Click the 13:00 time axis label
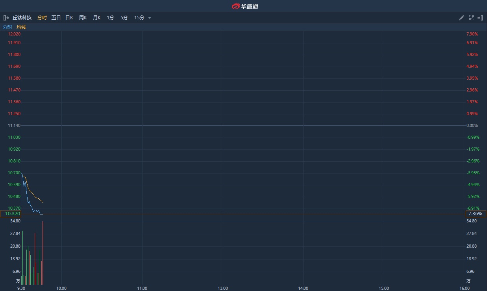 (x=223, y=288)
